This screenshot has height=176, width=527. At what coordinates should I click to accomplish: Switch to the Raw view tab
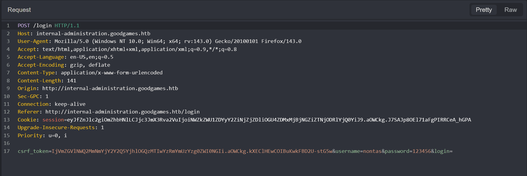pyautogui.click(x=510, y=10)
